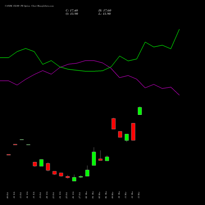Select the low value 'L: 15.90'
Image resolution: width=205 pixels, height=205 pixels.
coord(105,14)
